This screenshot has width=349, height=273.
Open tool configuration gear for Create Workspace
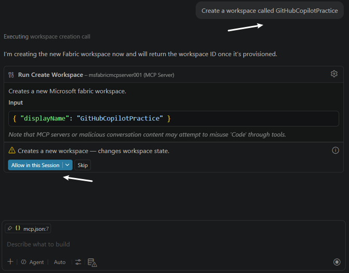coord(334,74)
